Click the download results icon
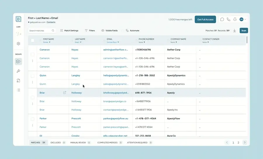The image size is (263, 159). (234, 30)
